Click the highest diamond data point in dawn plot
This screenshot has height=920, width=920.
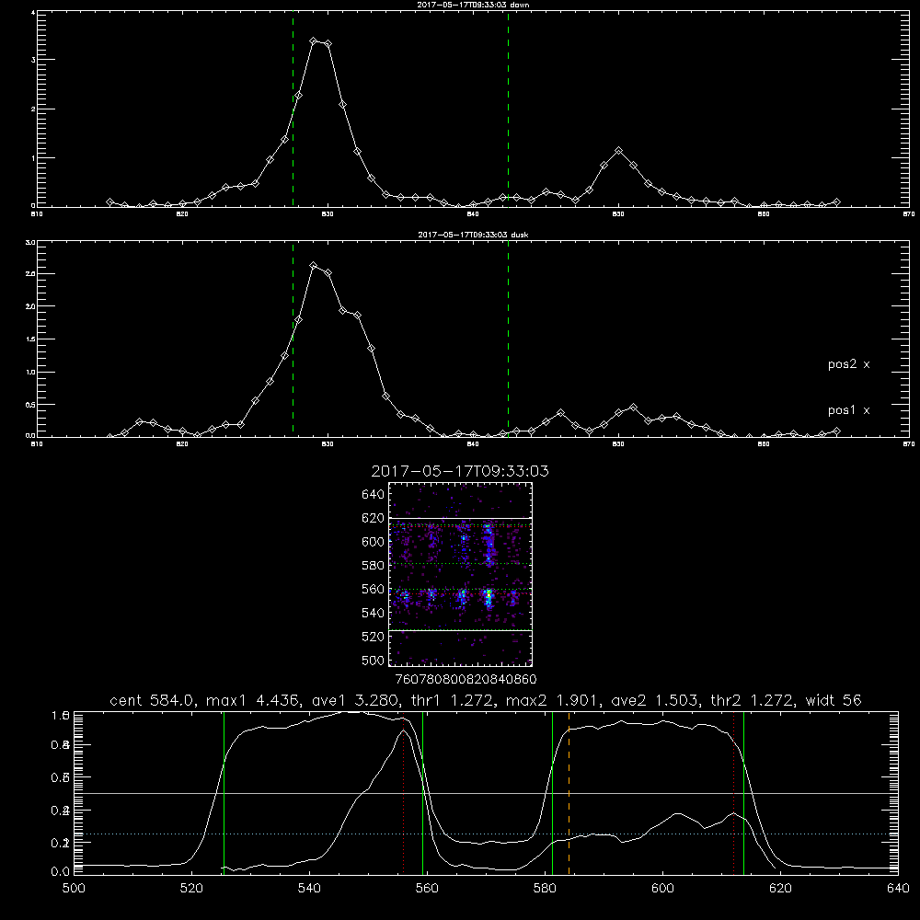point(314,41)
